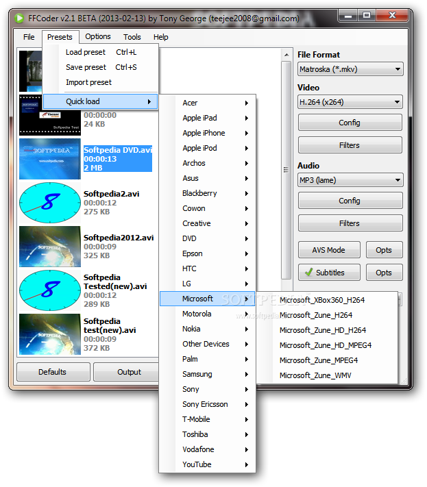
Task: Select Microsoft_Zune_WMV preset
Action: click(x=327, y=375)
